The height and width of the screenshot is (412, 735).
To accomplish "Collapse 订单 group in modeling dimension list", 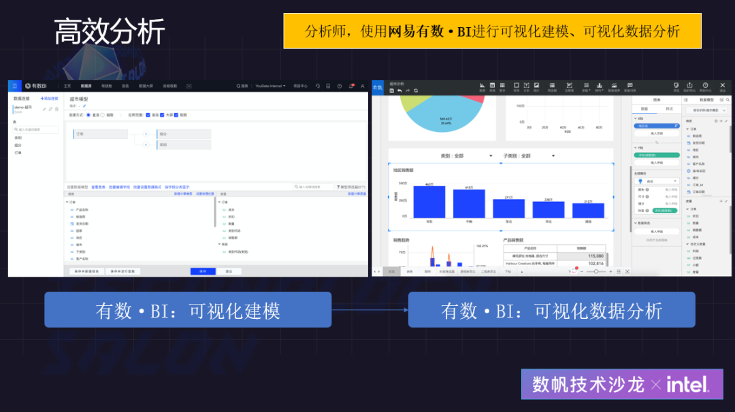I will [x=67, y=202].
